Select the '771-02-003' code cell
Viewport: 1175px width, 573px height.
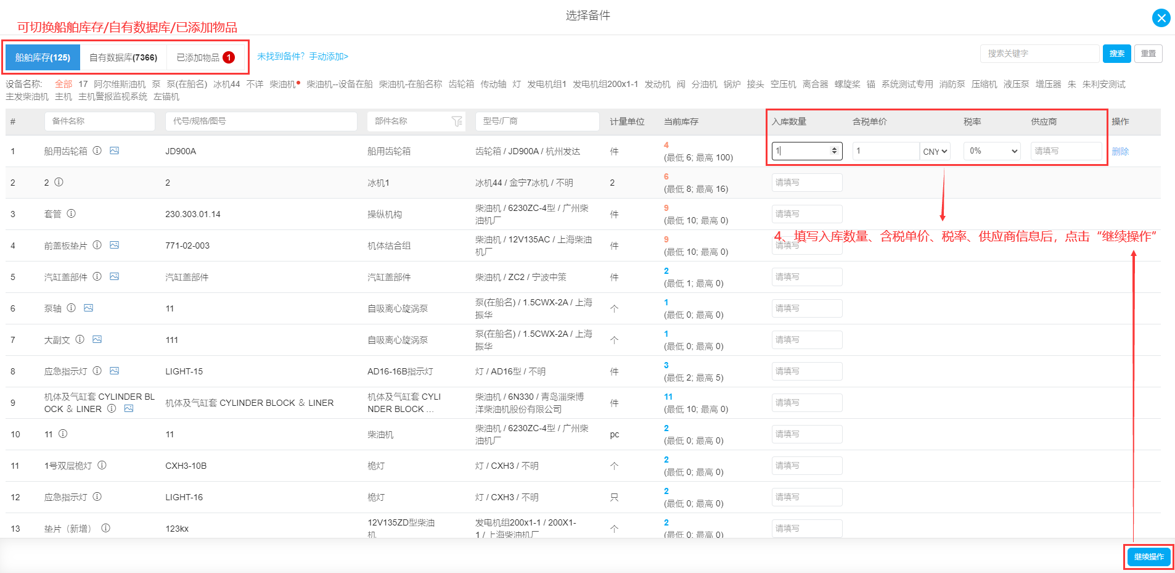(x=187, y=245)
